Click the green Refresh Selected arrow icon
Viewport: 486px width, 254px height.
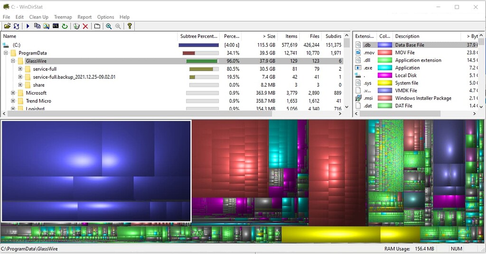tap(65, 26)
